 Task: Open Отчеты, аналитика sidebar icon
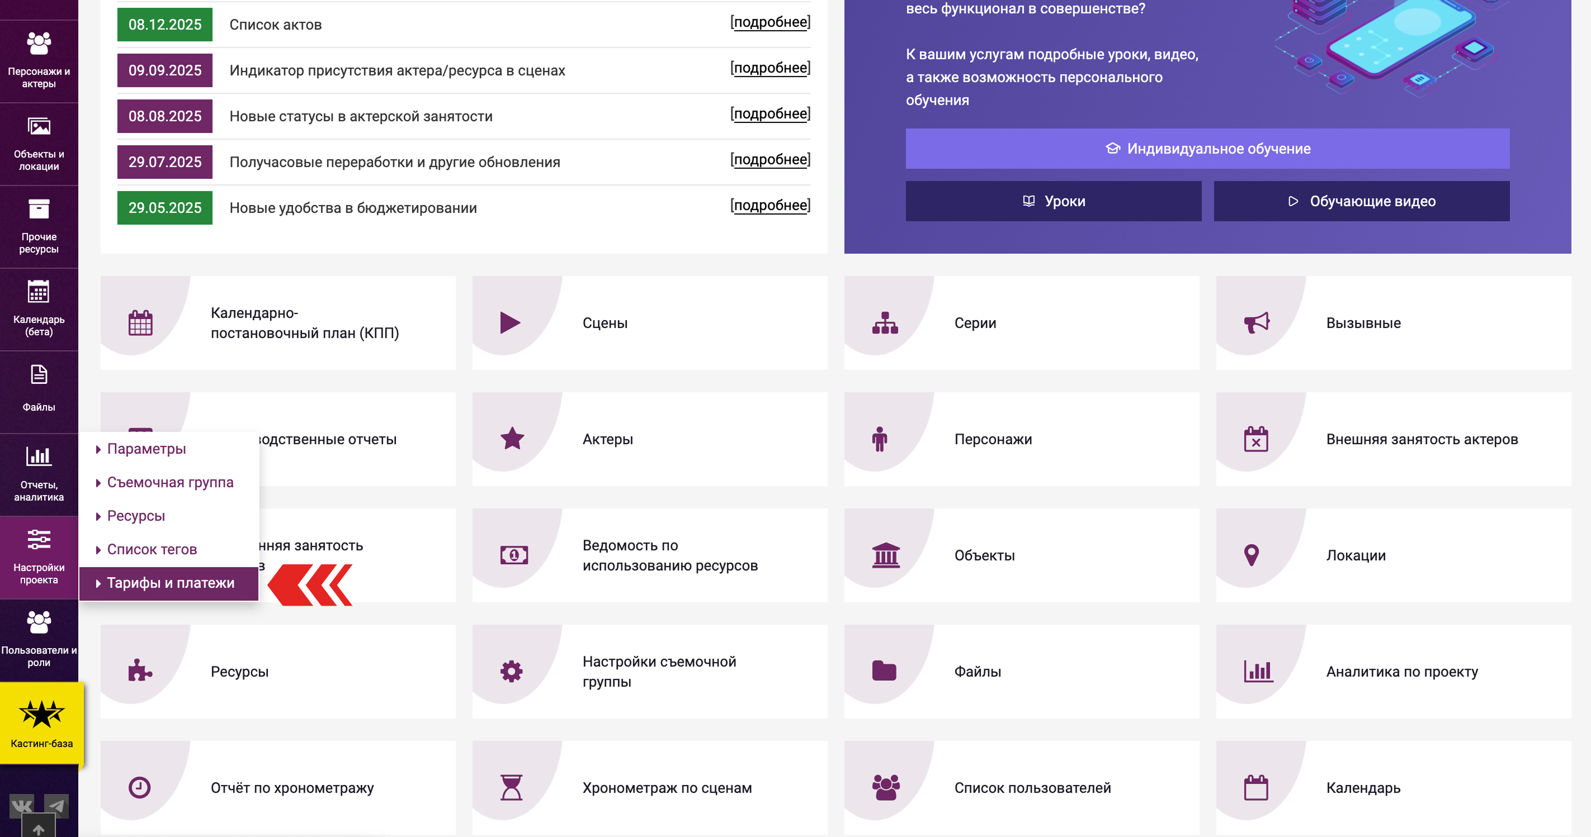pos(39,474)
